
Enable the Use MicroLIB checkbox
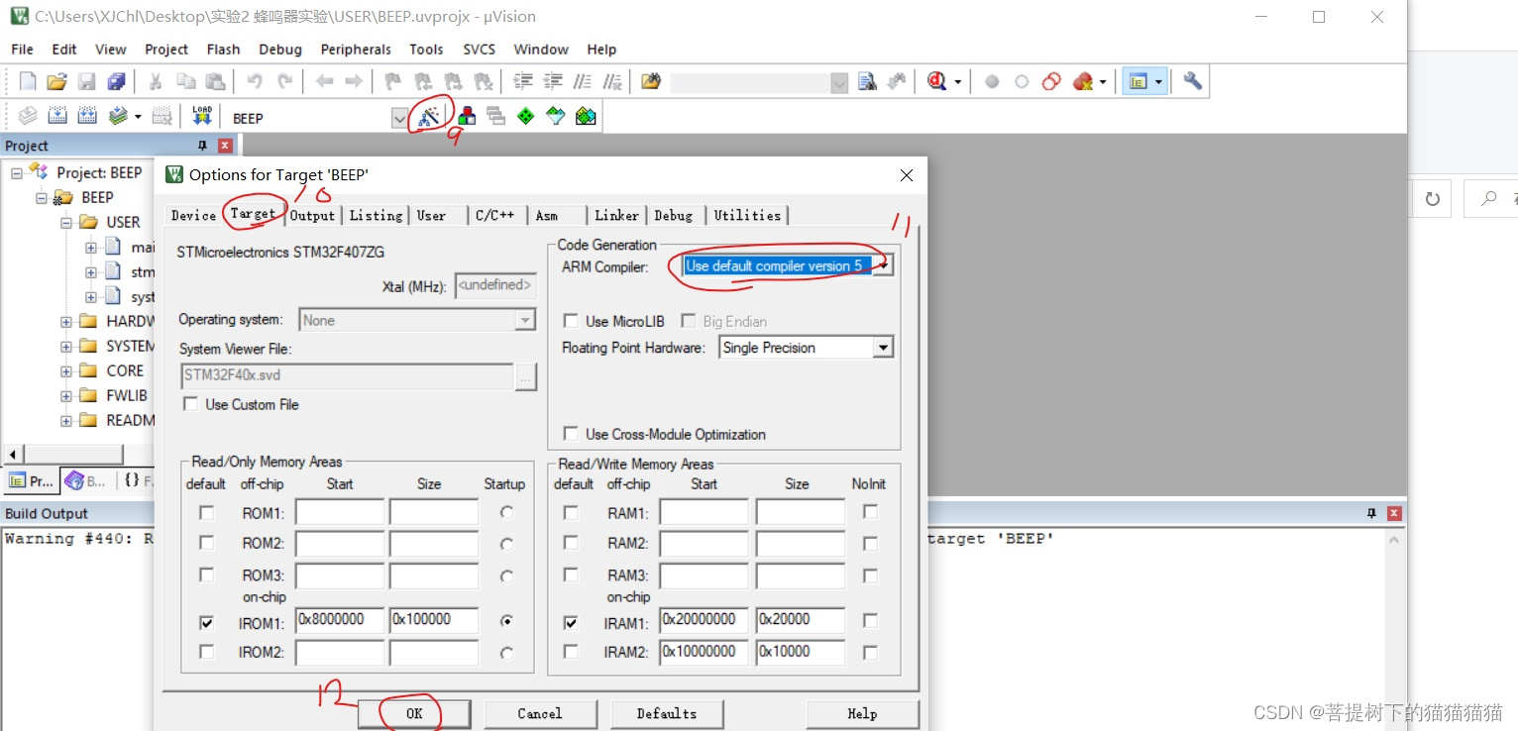tap(571, 321)
